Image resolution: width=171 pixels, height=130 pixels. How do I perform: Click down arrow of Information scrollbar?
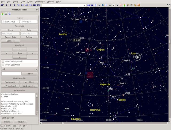tap(37, 114)
